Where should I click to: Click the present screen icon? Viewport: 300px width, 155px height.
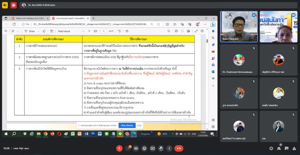tap(152, 148)
